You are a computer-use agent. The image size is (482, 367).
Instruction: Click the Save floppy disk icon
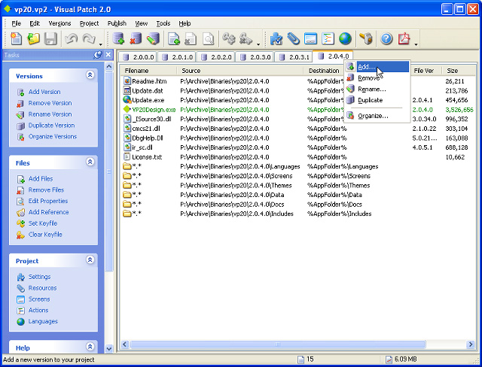pyautogui.click(x=50, y=39)
